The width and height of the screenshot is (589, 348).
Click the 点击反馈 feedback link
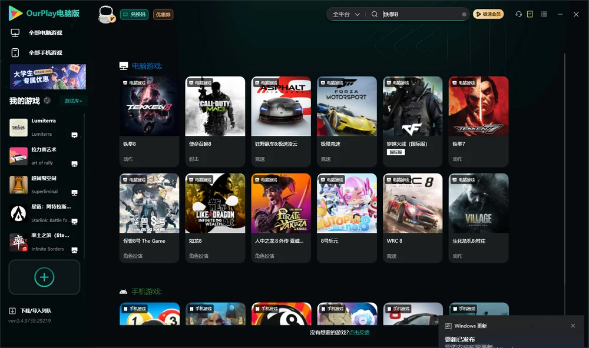359,333
